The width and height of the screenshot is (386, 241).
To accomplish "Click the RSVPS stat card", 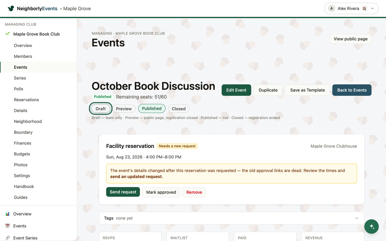I will pos(130,236).
